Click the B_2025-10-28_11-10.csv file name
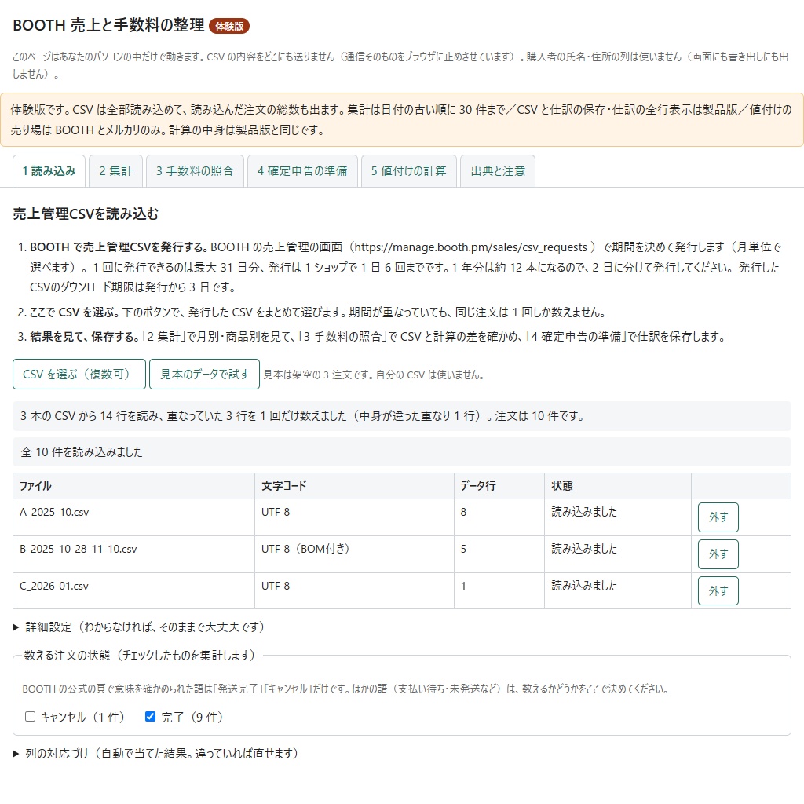This screenshot has height=804, width=804. pos(79,549)
